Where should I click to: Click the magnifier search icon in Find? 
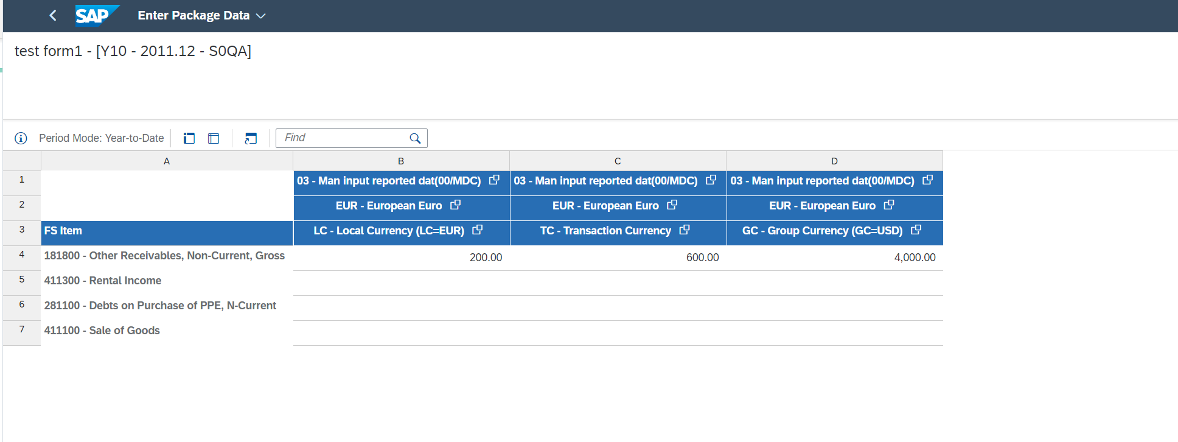coord(415,138)
